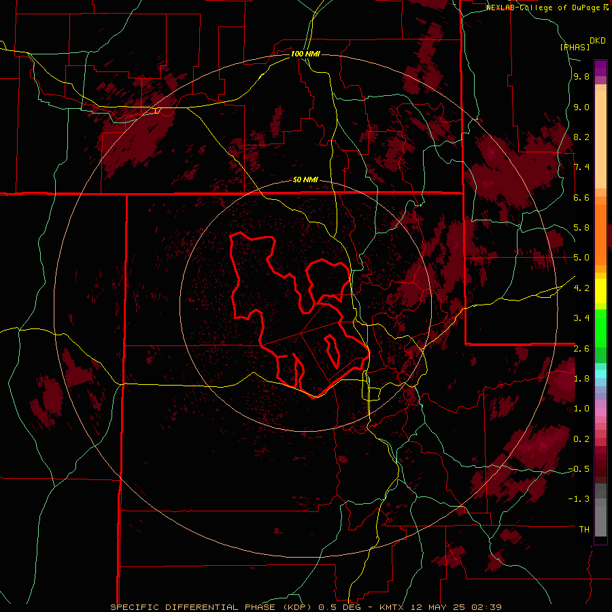
Task: Select the 7.4 scale label
Action: tap(581, 167)
